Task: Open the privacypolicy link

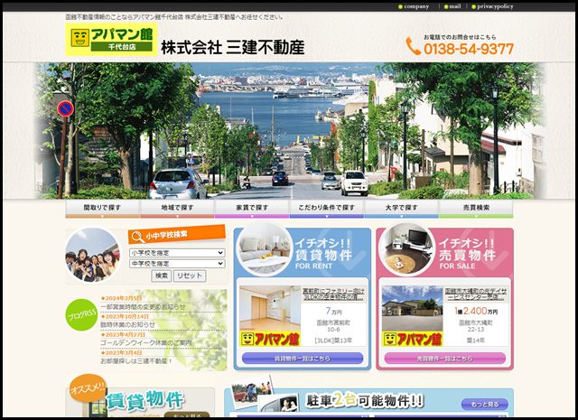Action: click(492, 6)
